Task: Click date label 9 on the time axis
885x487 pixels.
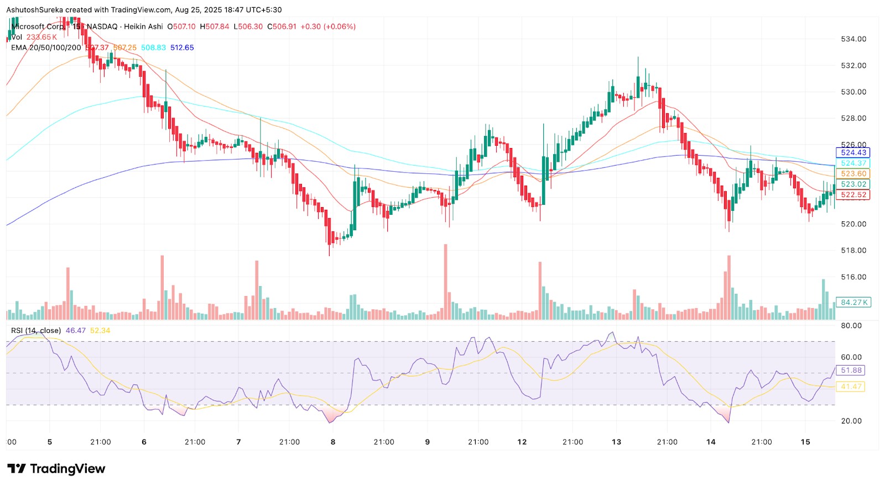Action: click(x=428, y=442)
